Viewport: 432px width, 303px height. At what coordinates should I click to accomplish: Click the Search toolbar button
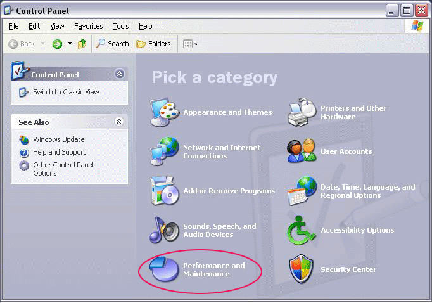click(x=112, y=44)
